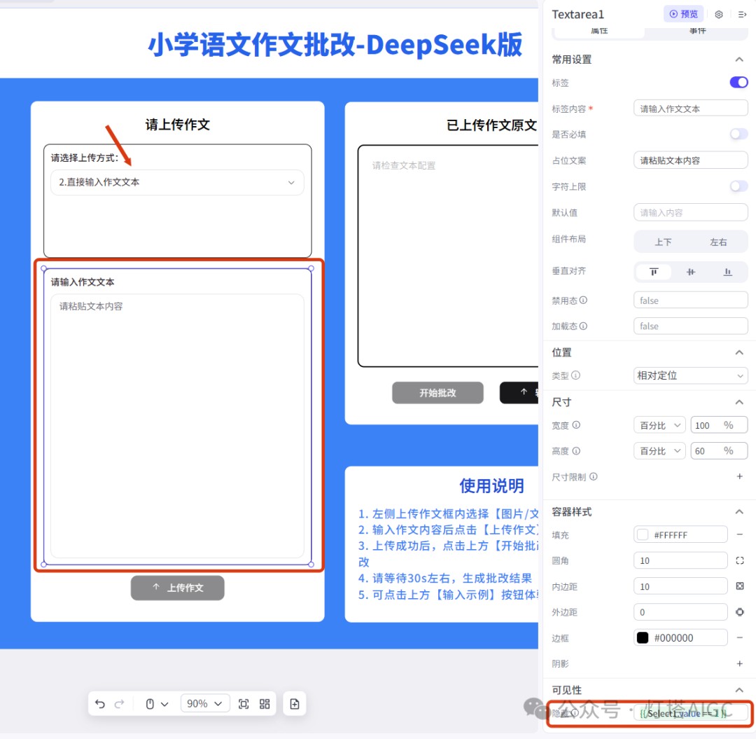Click the 默认值 input field

[x=690, y=212]
